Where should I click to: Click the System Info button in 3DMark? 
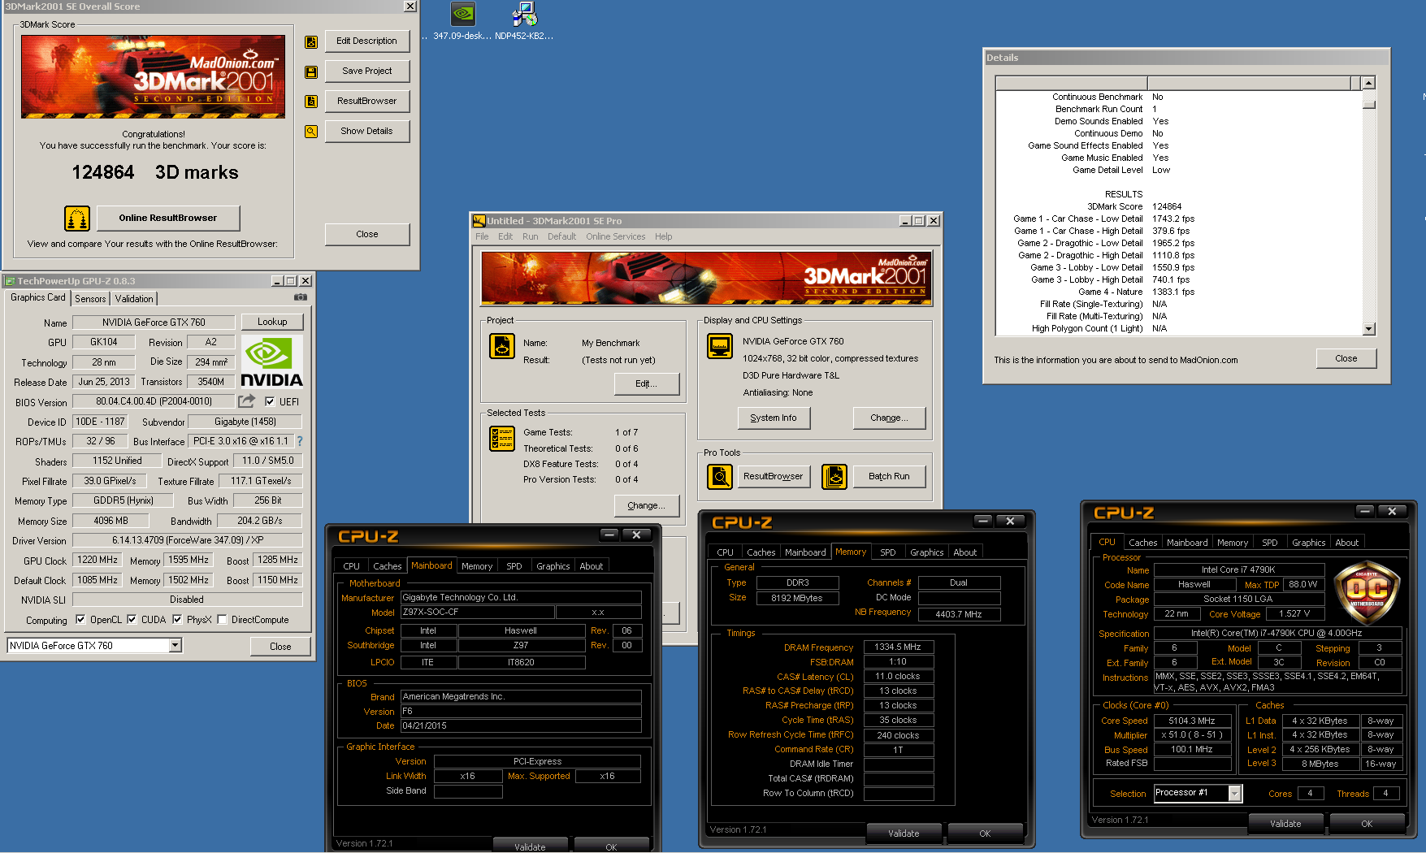pyautogui.click(x=774, y=418)
